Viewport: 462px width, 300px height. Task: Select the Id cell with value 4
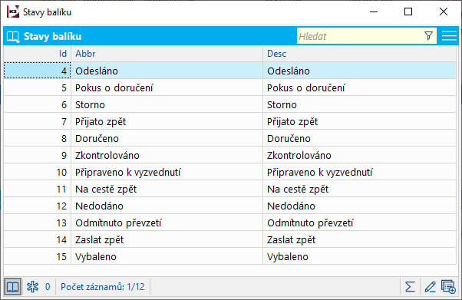click(x=37, y=71)
